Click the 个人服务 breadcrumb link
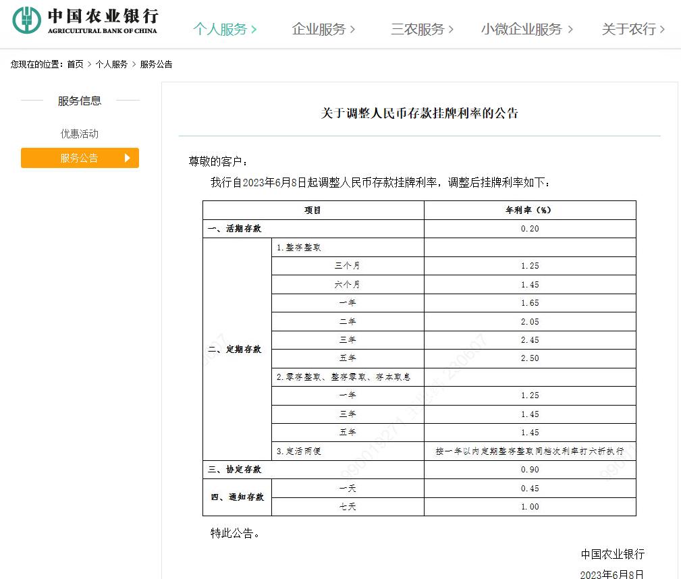 (111, 64)
